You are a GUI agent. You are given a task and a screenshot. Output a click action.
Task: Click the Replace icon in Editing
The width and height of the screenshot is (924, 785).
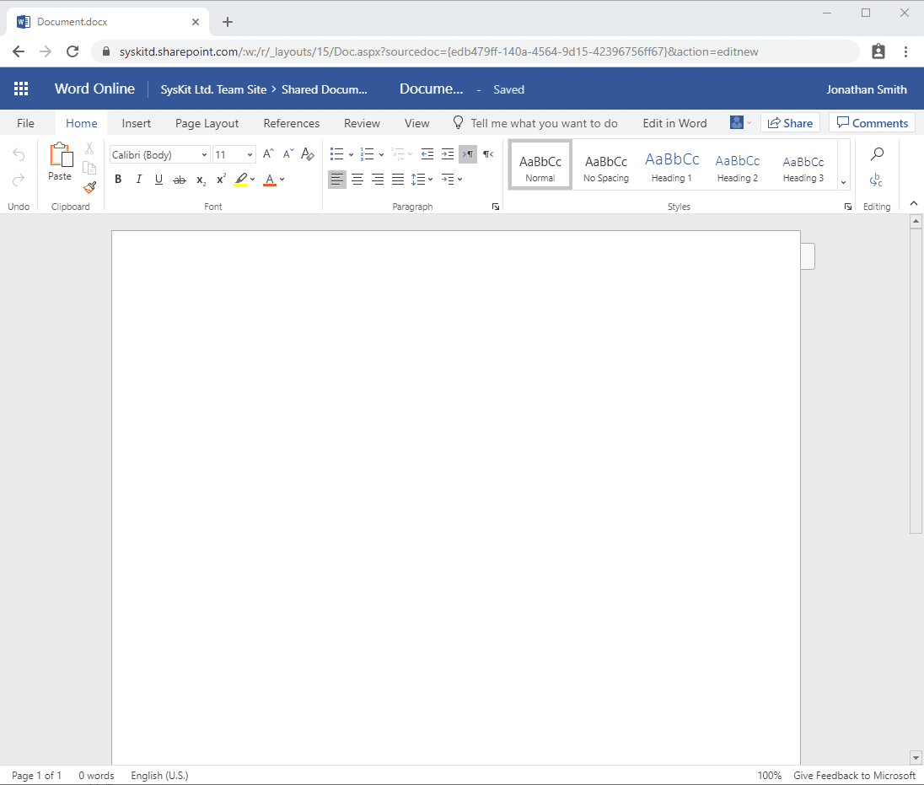(876, 180)
